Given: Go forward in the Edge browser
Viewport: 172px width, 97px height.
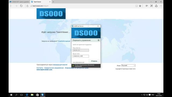Looking at the screenshot, I should point(16,6).
